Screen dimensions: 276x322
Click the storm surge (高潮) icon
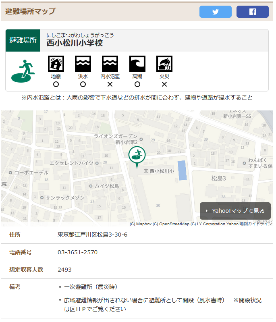(137, 64)
